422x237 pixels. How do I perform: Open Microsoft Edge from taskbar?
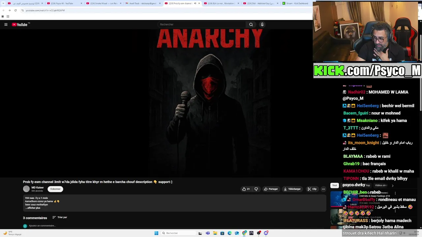229,233
